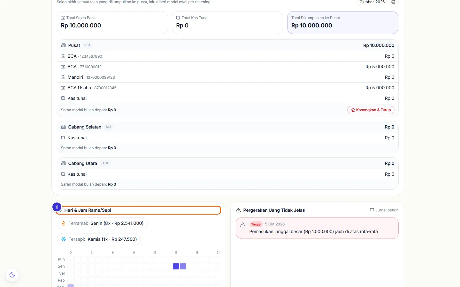Click the building icon next to Cabang Utara

pos(63,163)
